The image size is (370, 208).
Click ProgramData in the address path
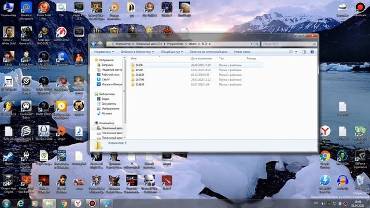pos(175,44)
